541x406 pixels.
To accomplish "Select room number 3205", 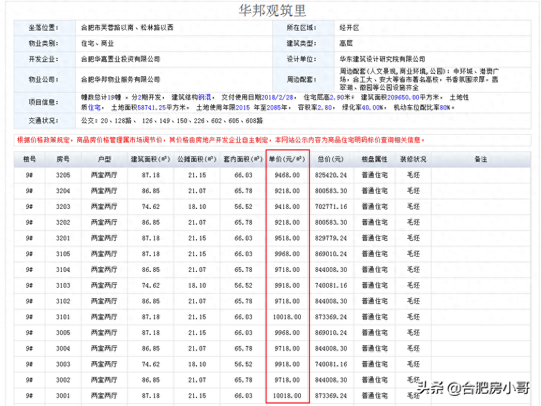I will 63,175.
